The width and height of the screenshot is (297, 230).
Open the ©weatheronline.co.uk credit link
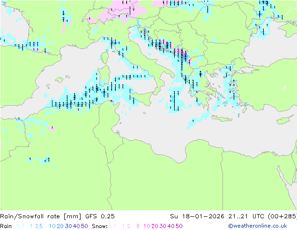point(258,226)
